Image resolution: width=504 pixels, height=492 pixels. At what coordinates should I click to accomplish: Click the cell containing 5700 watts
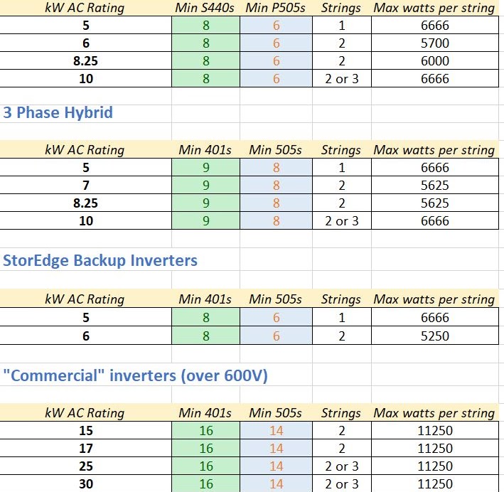(434, 43)
